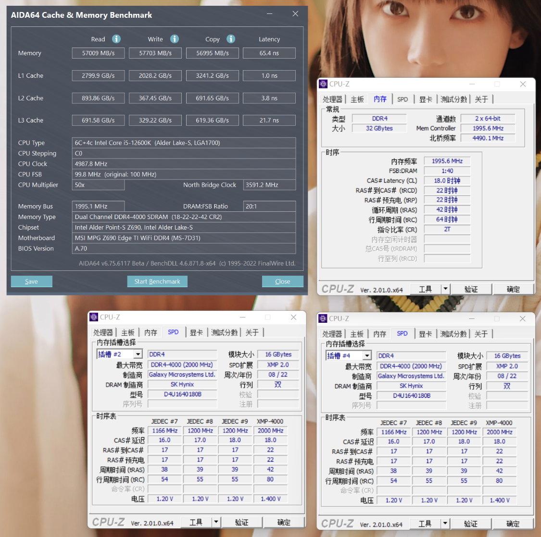Switch to the SPD tab in the top CPU-Z window
Screen dimensions: 541x537
pyautogui.click(x=403, y=99)
